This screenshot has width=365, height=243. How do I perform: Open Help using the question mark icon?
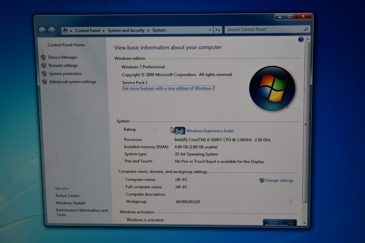pos(301,39)
